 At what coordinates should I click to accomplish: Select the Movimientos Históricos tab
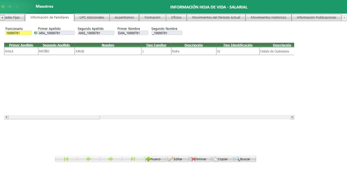point(268,17)
